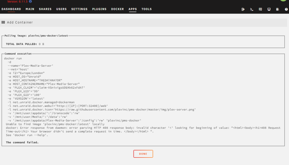The height and width of the screenshot is (165, 289).
Task: Click the '--net='host'' line
Action: click(18, 69)
